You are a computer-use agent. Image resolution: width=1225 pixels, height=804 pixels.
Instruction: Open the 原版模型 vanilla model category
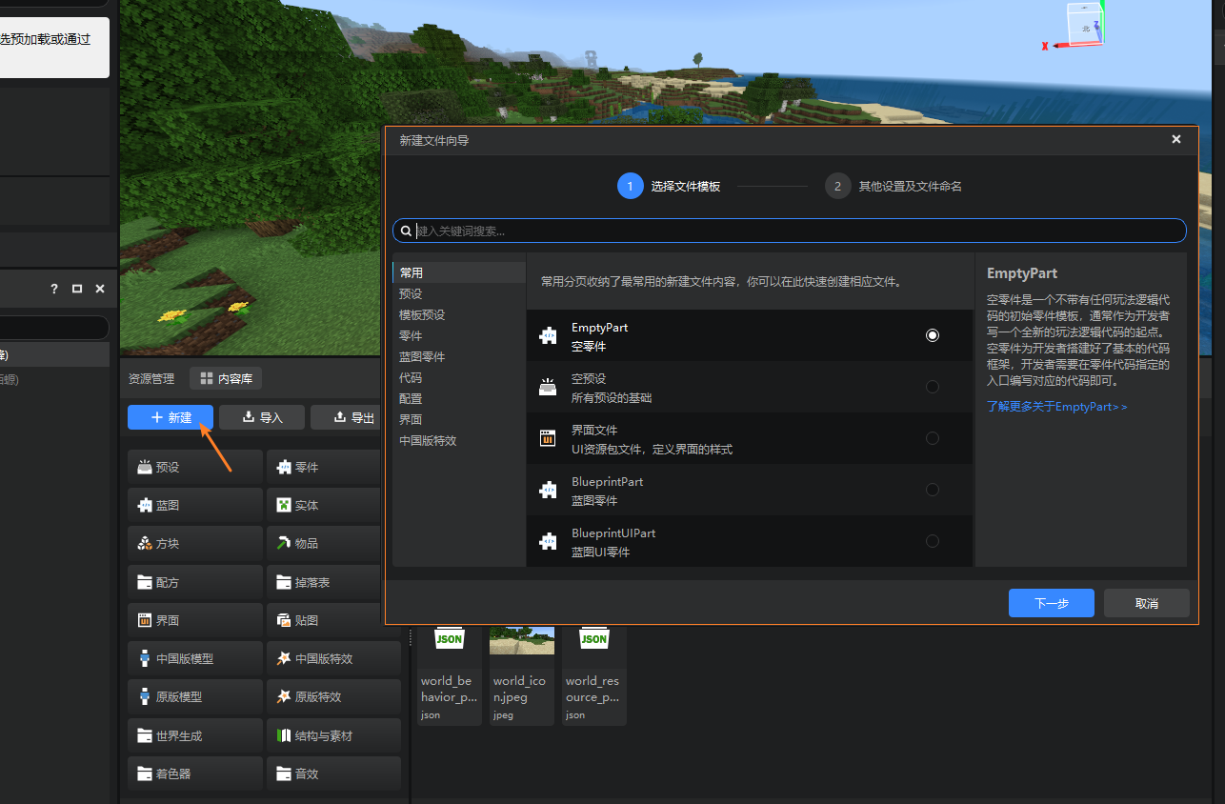click(195, 696)
